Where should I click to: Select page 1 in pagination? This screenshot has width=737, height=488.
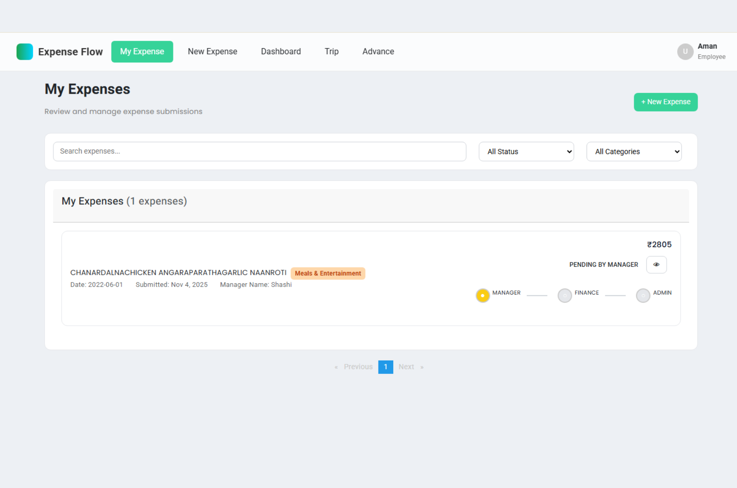click(x=385, y=367)
